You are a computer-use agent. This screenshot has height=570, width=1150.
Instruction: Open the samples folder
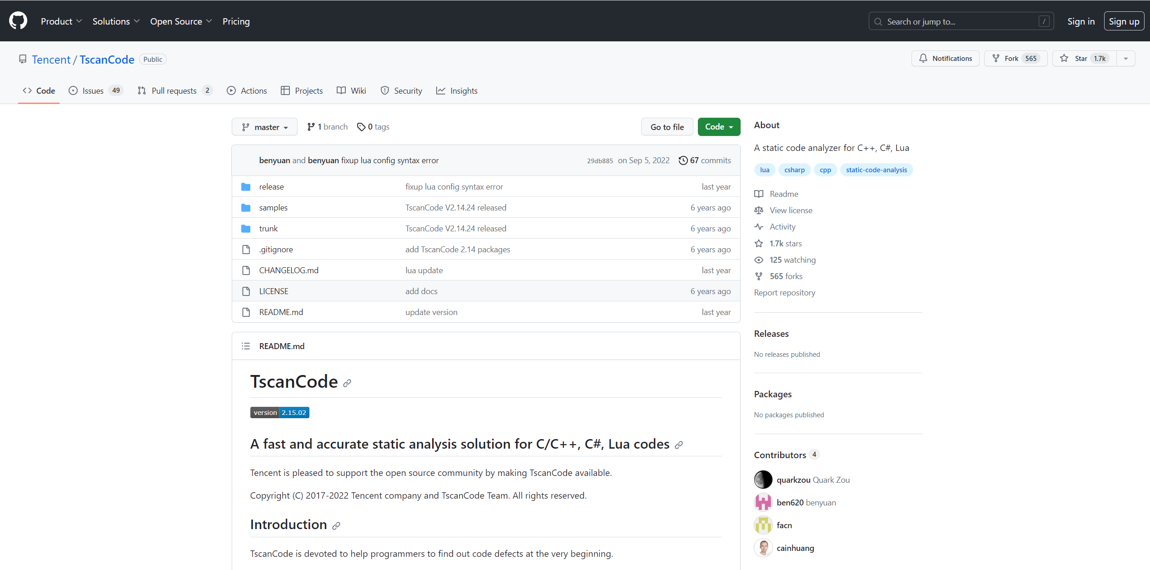(273, 208)
